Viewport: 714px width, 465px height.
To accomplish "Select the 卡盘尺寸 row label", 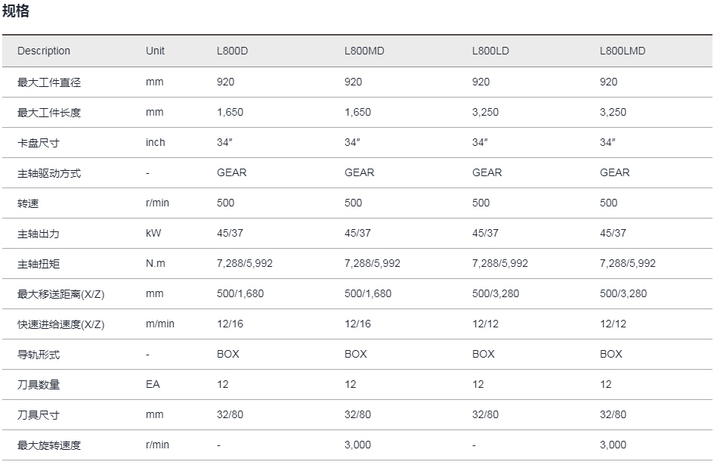I will coord(39,143).
